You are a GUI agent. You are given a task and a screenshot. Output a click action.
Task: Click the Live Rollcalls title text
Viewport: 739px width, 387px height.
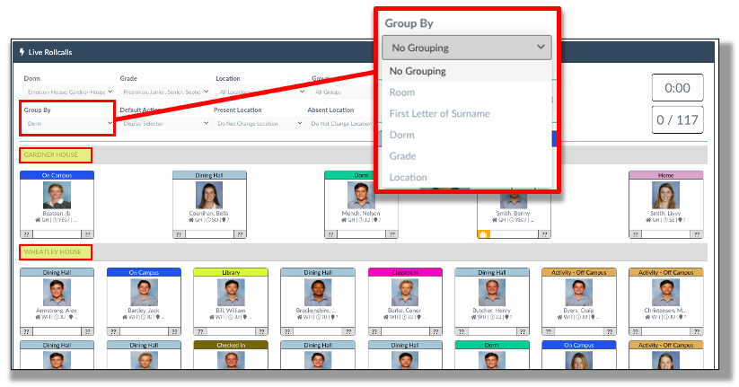click(x=50, y=52)
